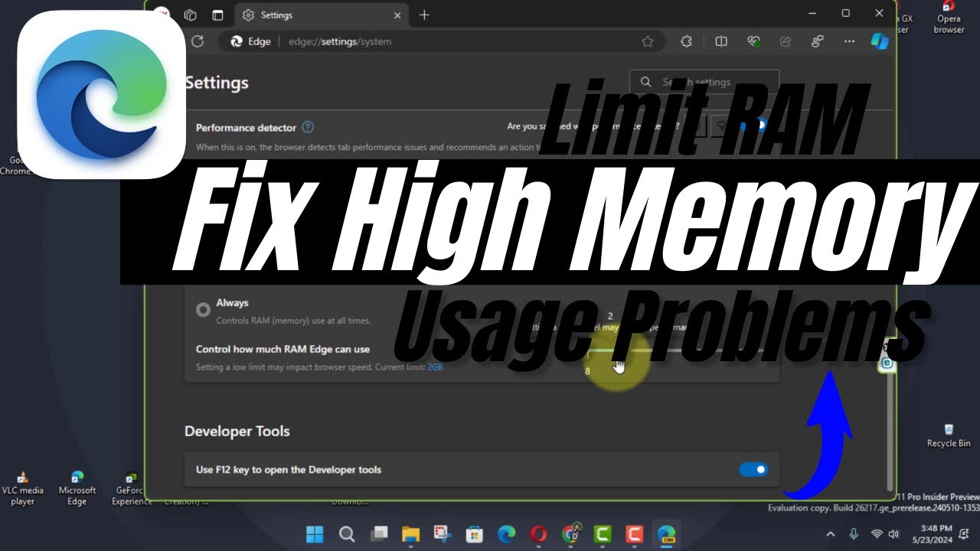Click the 2GB current limit link
The width and height of the screenshot is (980, 551).
tap(435, 367)
